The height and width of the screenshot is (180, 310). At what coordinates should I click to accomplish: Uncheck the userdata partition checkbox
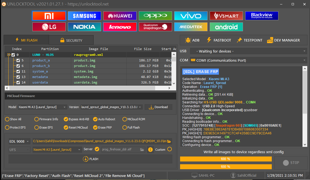[18, 82]
